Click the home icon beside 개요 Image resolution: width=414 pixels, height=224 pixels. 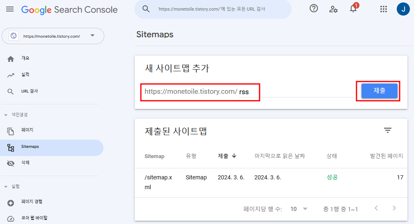(x=11, y=59)
